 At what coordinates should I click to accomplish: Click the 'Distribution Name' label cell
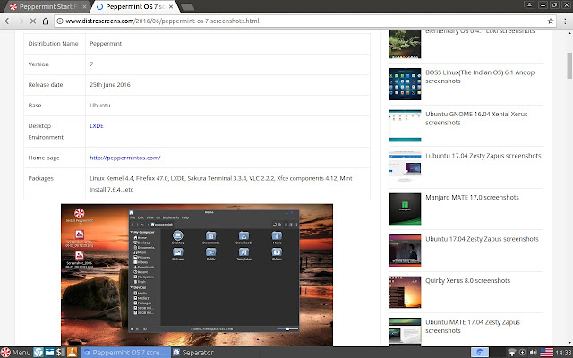pos(54,44)
